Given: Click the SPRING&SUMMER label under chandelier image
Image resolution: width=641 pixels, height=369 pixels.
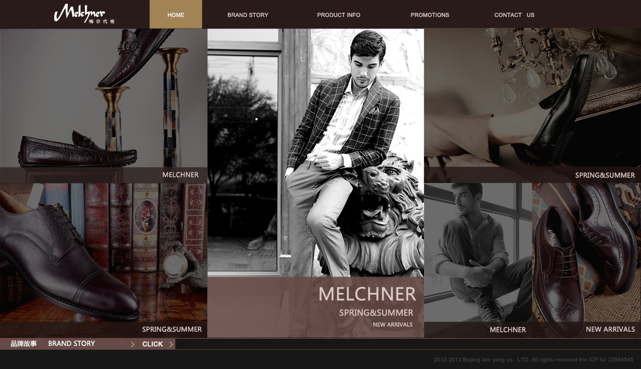Looking at the screenshot, I should coord(605,175).
